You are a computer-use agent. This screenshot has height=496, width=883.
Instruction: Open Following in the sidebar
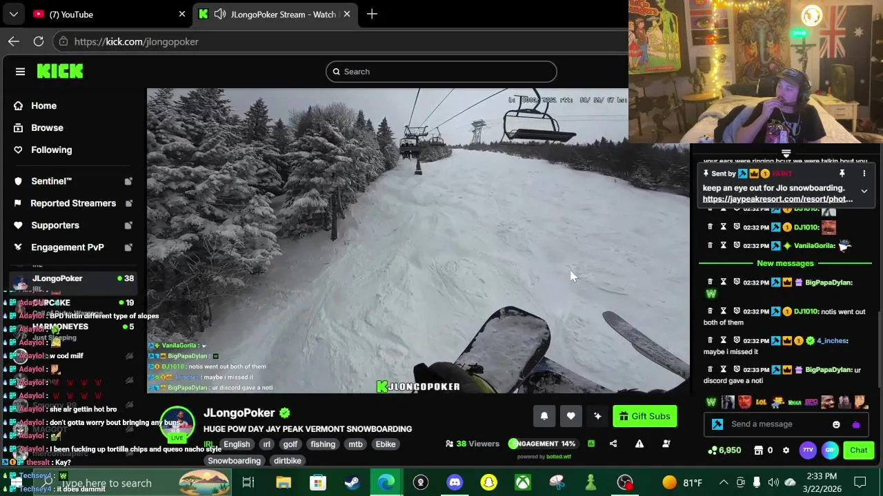pyautogui.click(x=51, y=149)
